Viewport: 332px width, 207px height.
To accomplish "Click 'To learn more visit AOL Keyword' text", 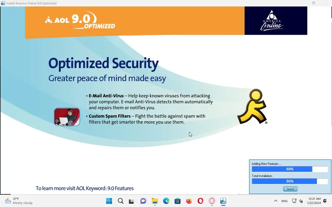I will (85, 188).
